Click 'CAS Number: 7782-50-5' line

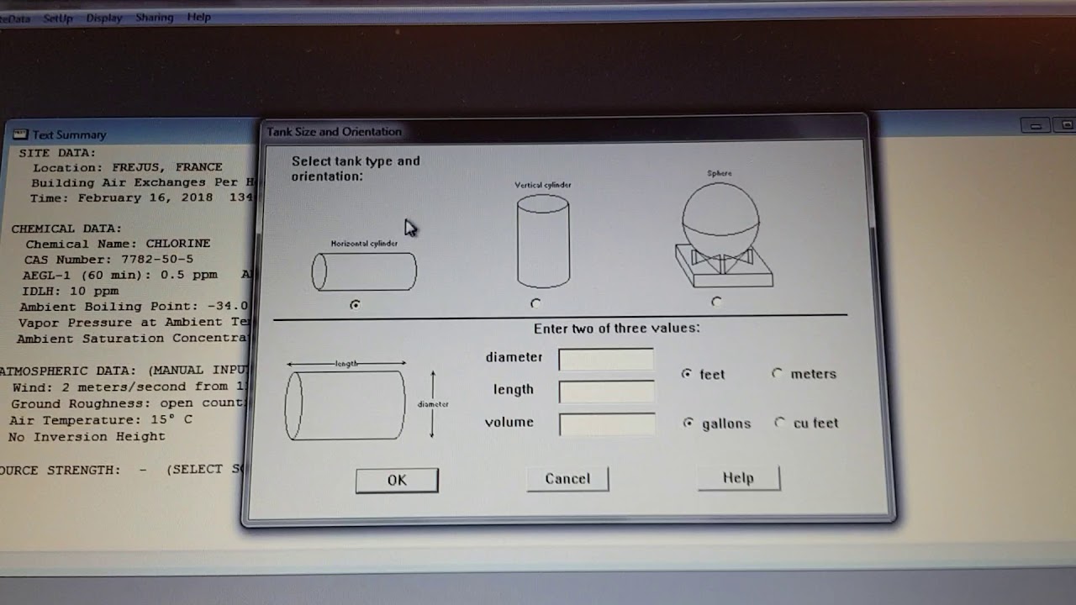click(x=108, y=260)
